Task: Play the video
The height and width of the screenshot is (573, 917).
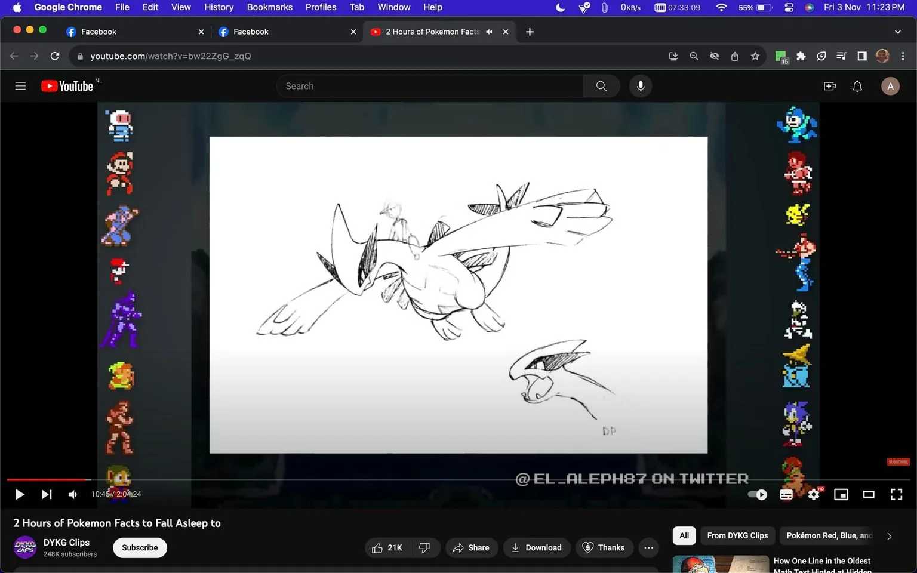Action: point(19,494)
